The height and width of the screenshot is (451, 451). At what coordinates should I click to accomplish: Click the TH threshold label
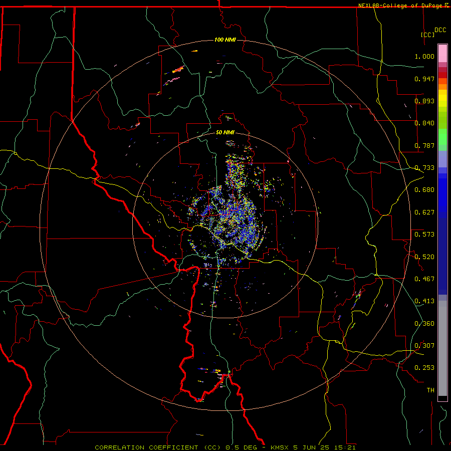(x=430, y=390)
